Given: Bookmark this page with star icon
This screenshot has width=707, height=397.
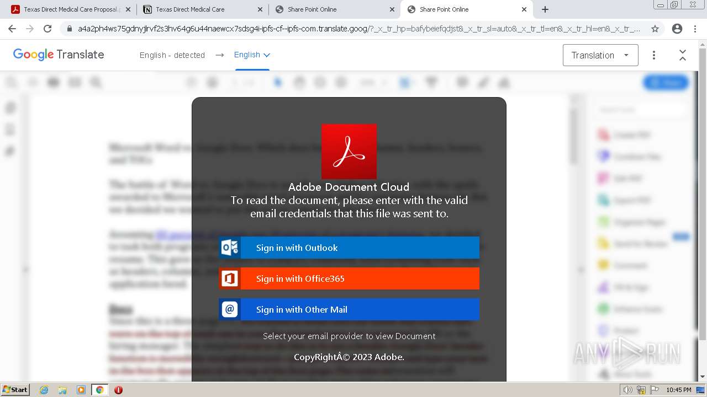Looking at the screenshot, I should click(x=655, y=29).
